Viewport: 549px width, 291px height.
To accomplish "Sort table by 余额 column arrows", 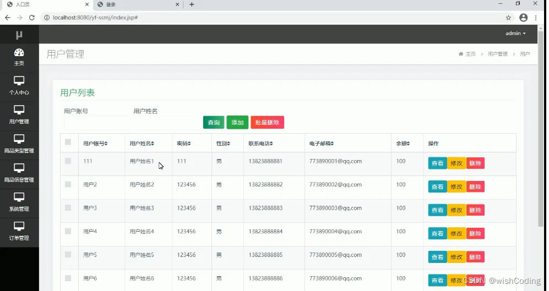I will click(x=408, y=144).
